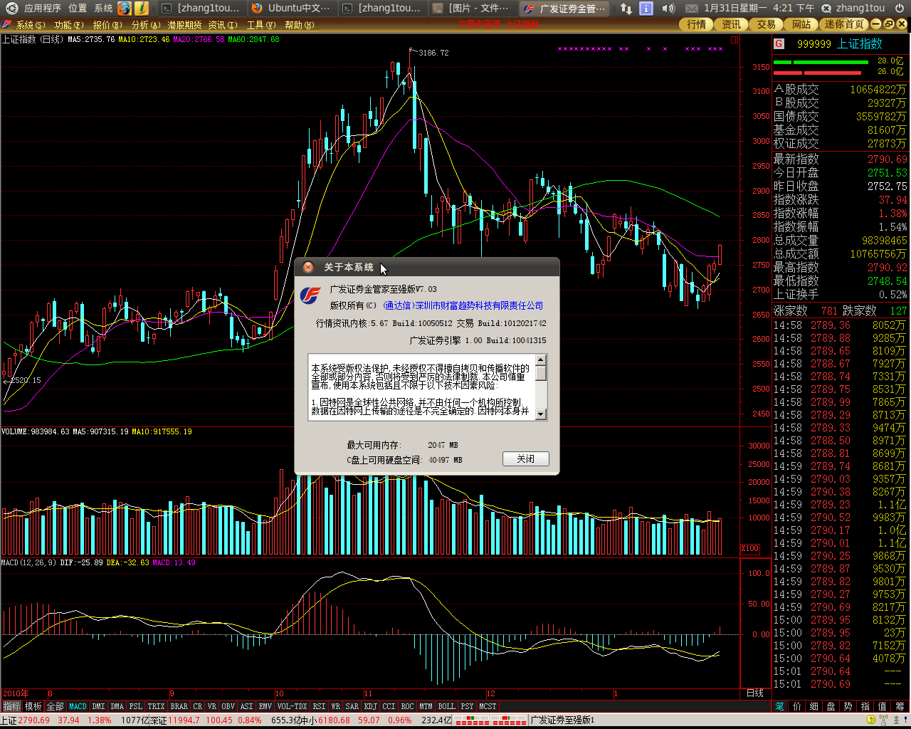This screenshot has width=911, height=729.
Task: Select the 细 tab in right panel
Action: coord(814,706)
